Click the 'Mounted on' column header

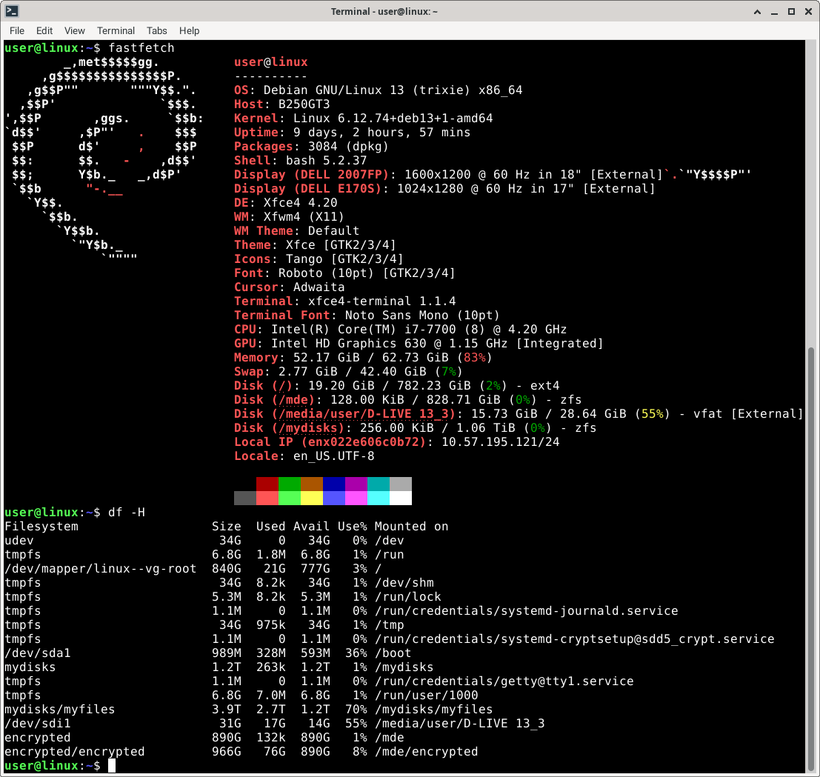(x=412, y=527)
